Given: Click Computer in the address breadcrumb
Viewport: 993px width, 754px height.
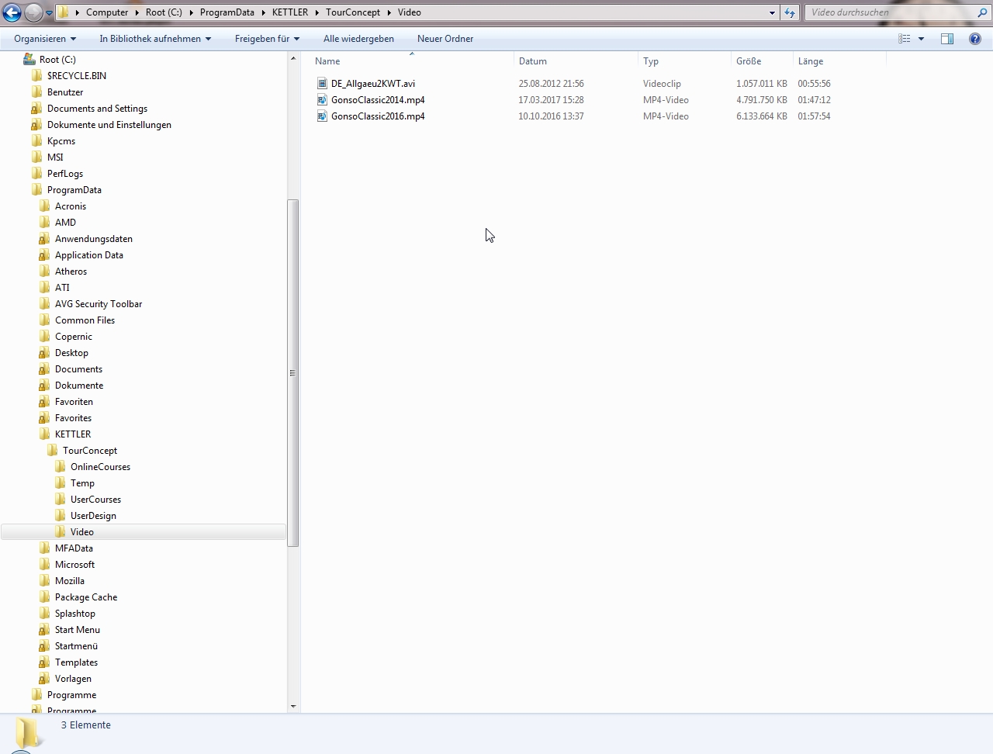Looking at the screenshot, I should coord(107,12).
